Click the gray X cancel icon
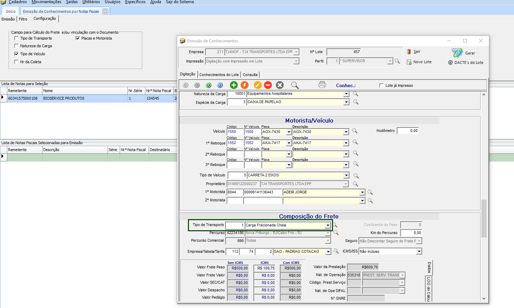 280,85
